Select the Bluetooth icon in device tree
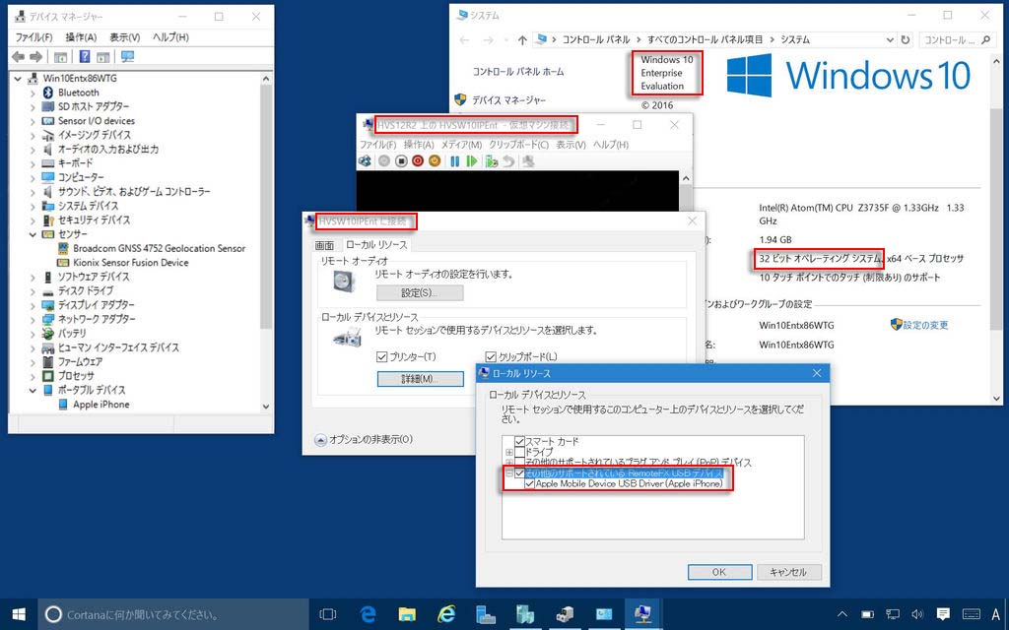The width and height of the screenshot is (1009, 630). (x=47, y=93)
